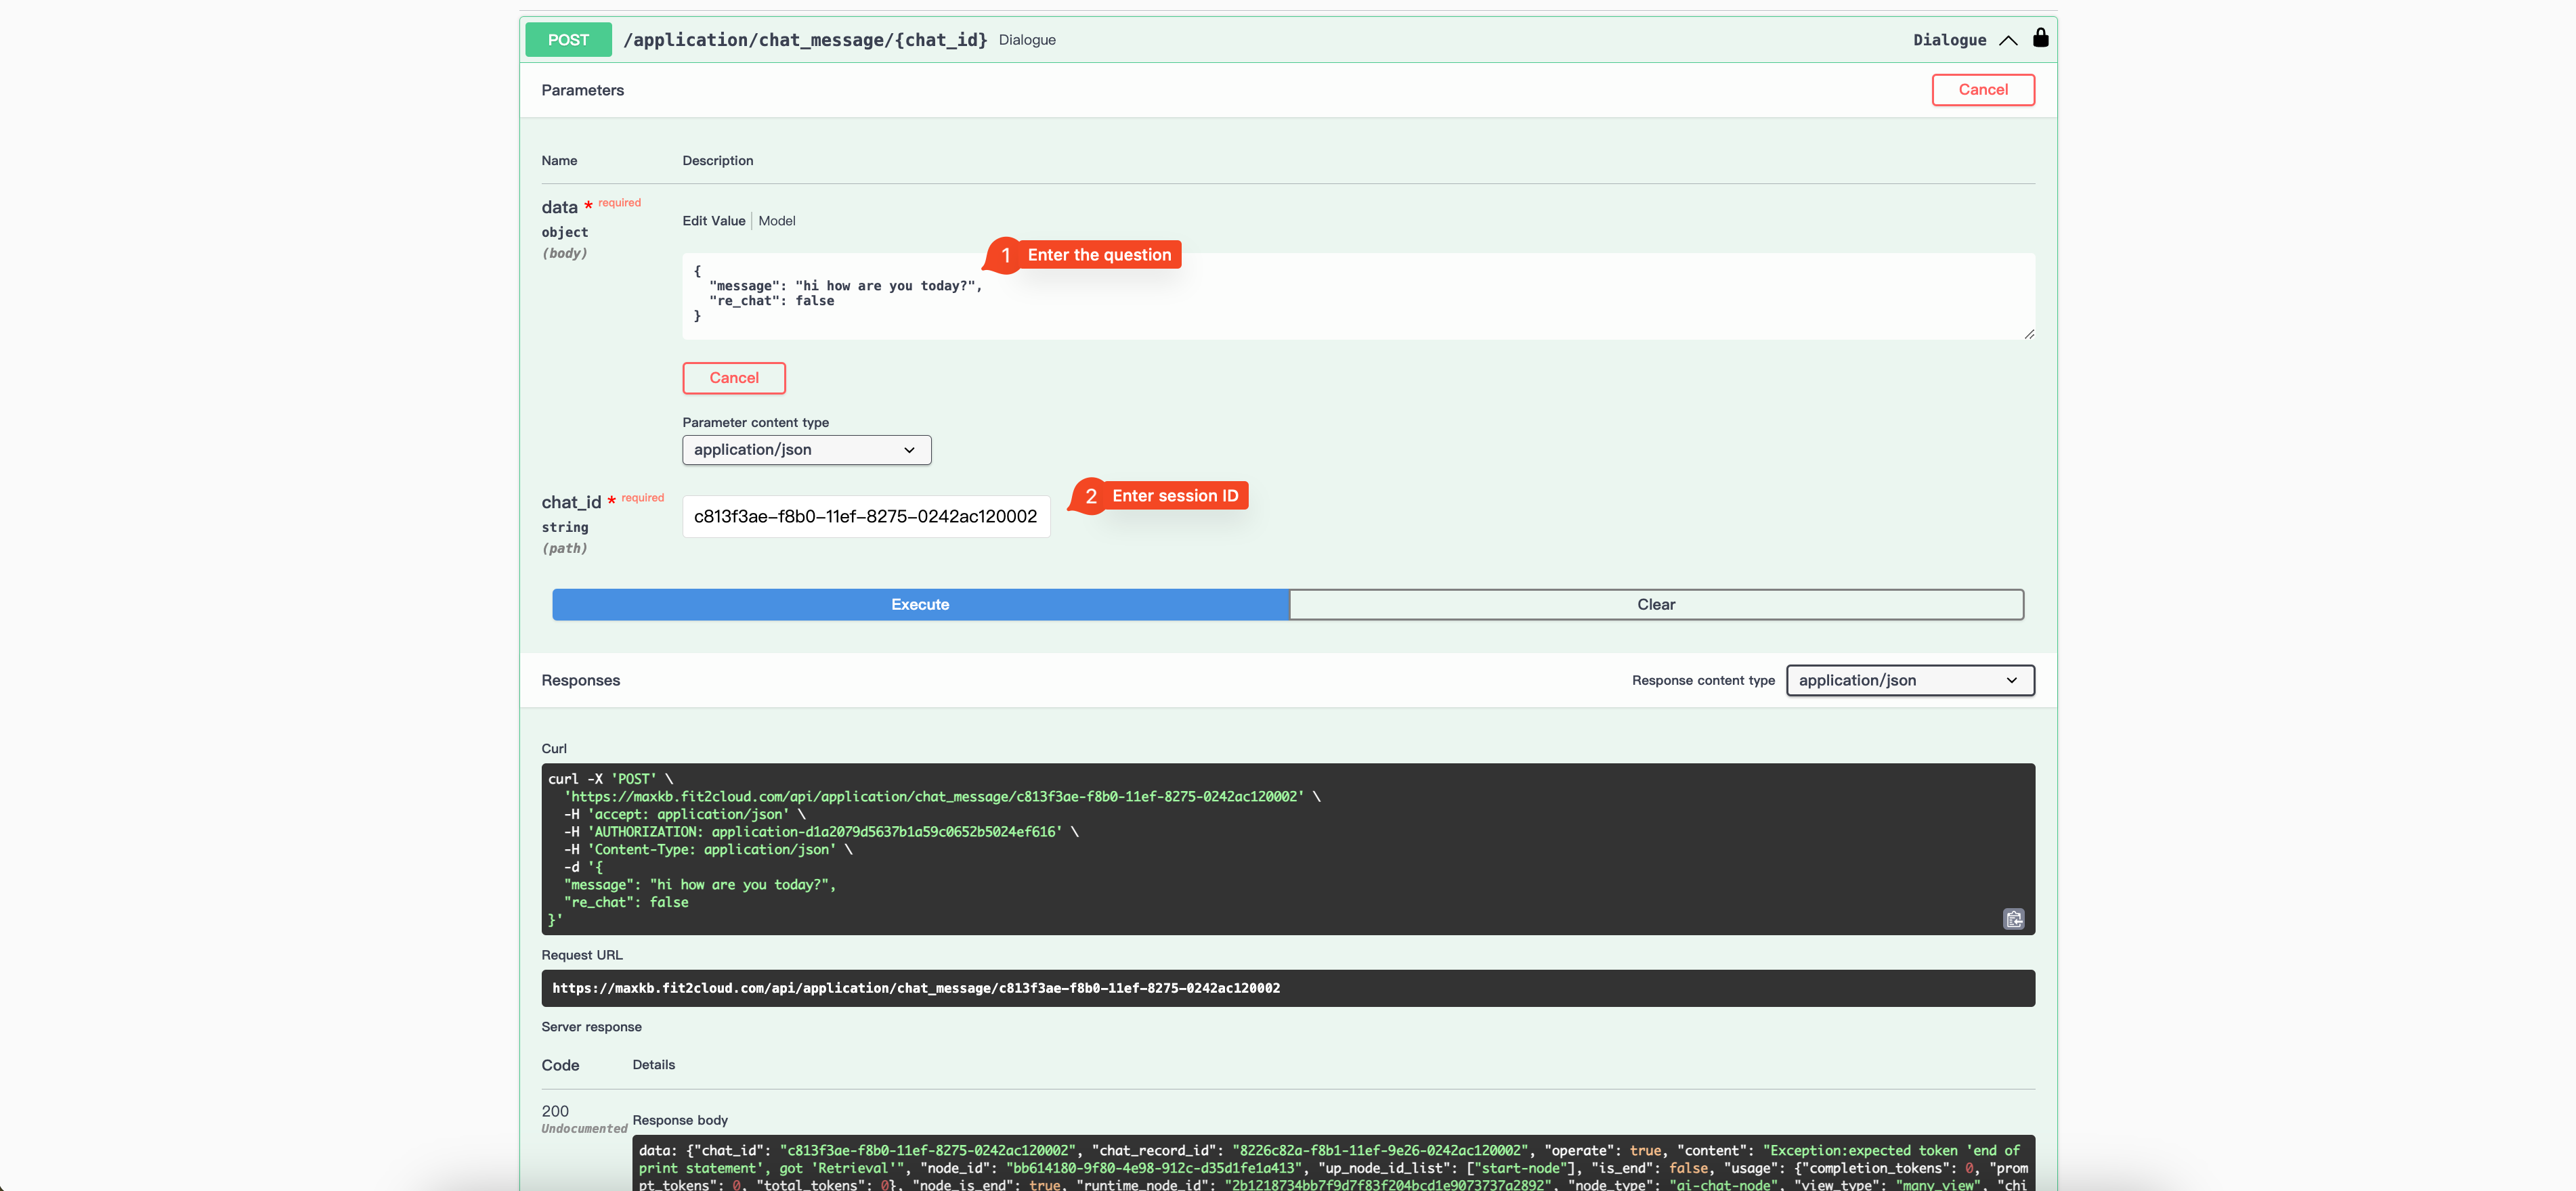
Task: Click the Request URL text box
Action: coord(1288,988)
